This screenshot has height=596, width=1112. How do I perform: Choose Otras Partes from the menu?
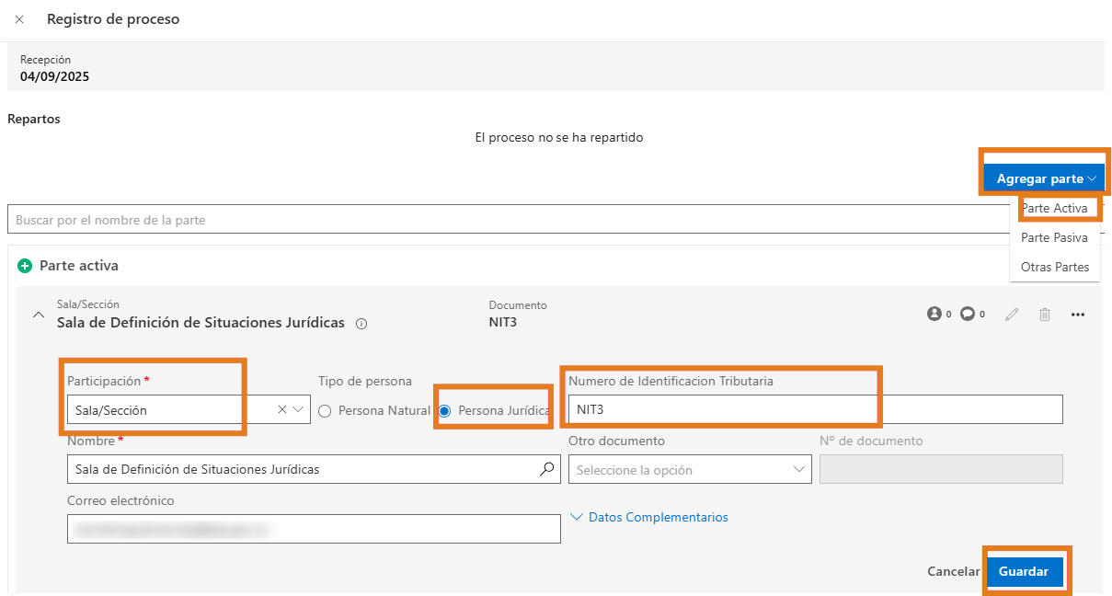[1054, 268]
